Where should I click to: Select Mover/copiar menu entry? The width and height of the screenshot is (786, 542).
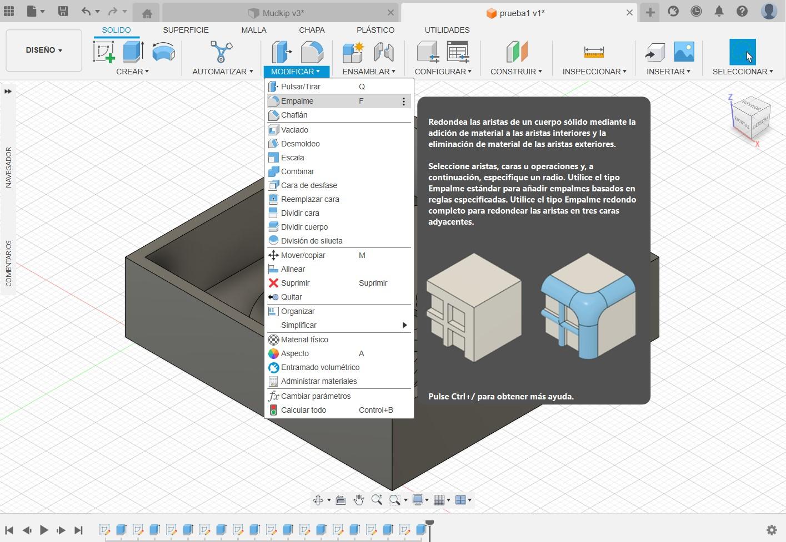click(x=339, y=255)
